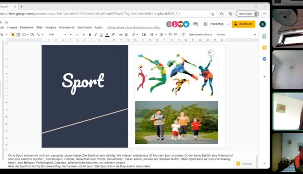303x174 pixels.
Task: Toggle italic formatting
Action: [x=95, y=35]
